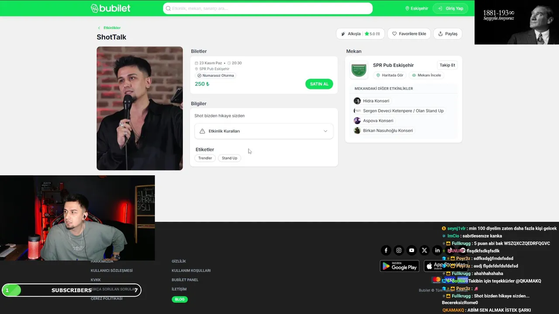This screenshot has height=314, width=559.
Task: Click the Blog button in footer
Action: point(179,300)
